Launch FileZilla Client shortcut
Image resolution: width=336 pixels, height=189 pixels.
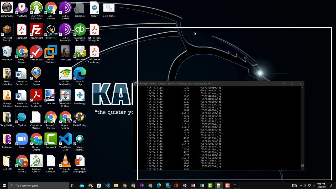coord(36,31)
